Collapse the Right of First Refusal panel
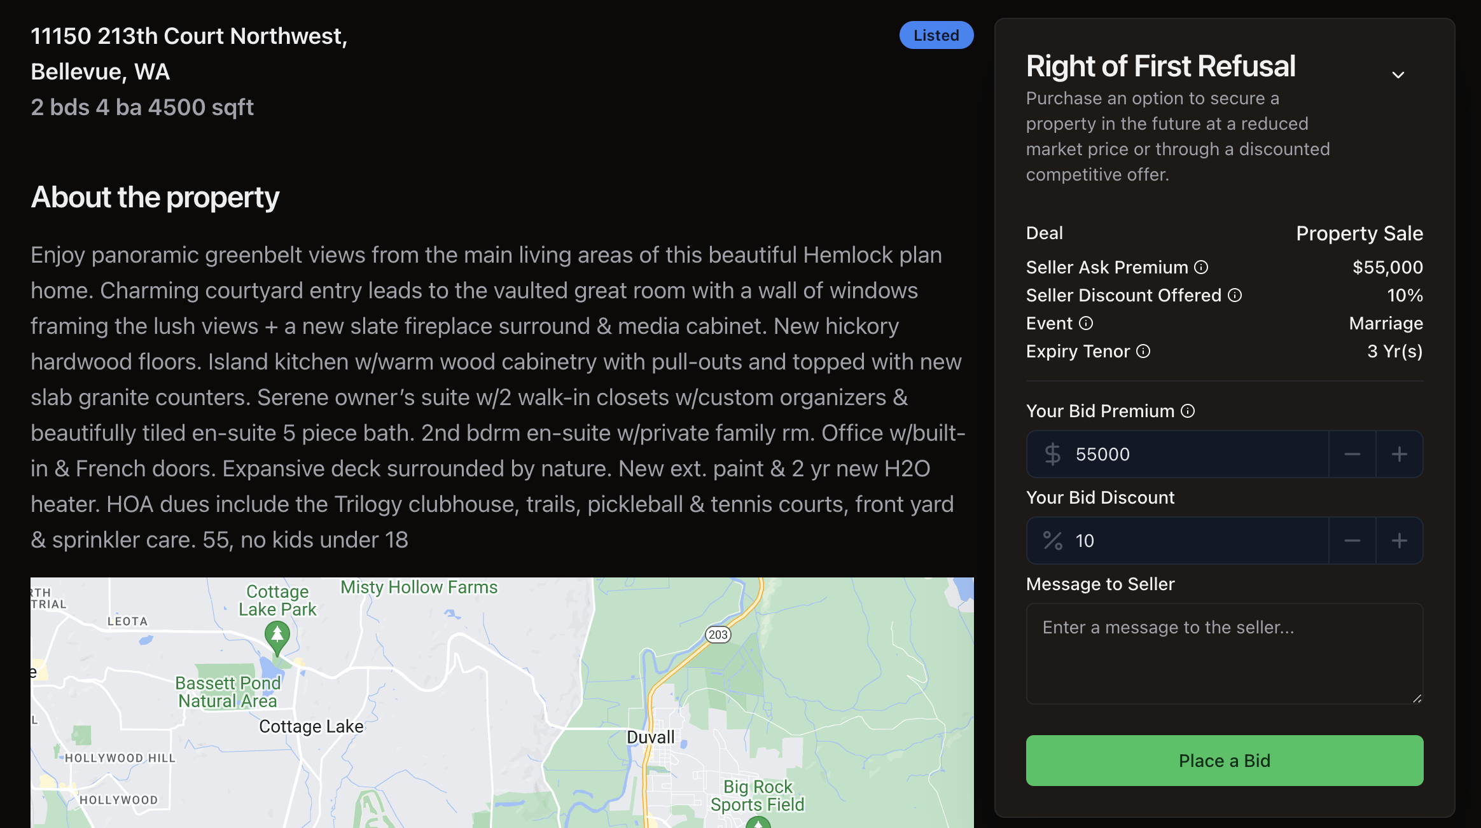This screenshot has height=828, width=1481. point(1398,75)
